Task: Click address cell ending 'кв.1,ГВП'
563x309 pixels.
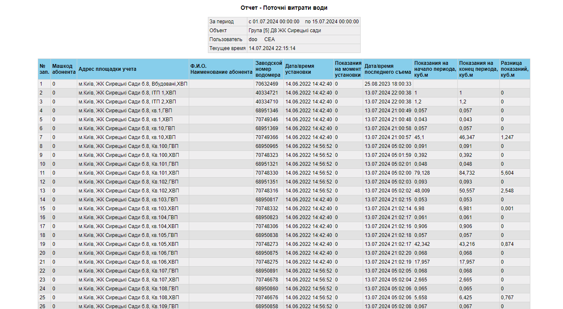Action: (133, 111)
